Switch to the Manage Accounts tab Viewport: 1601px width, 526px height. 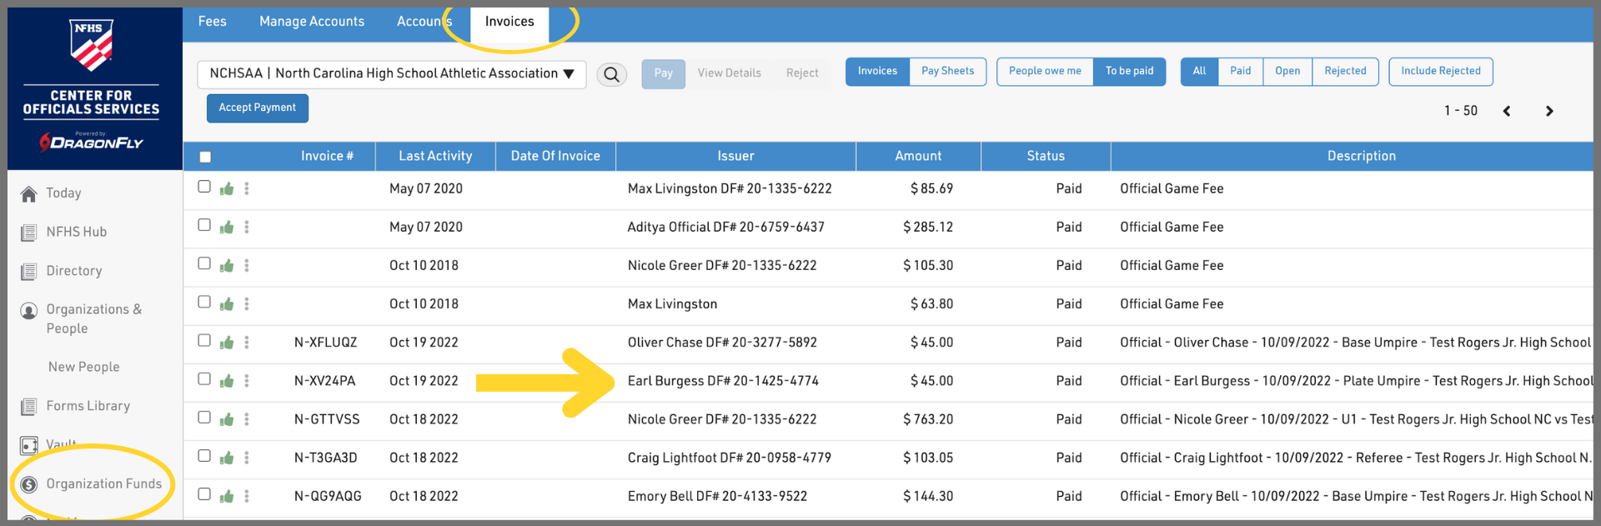point(312,22)
